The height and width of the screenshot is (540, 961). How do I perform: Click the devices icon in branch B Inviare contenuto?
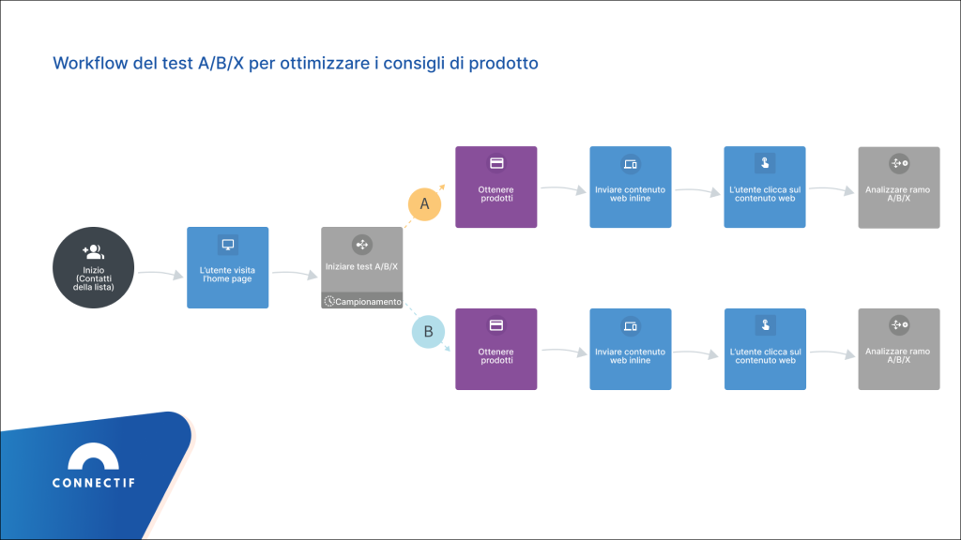pyautogui.click(x=631, y=326)
